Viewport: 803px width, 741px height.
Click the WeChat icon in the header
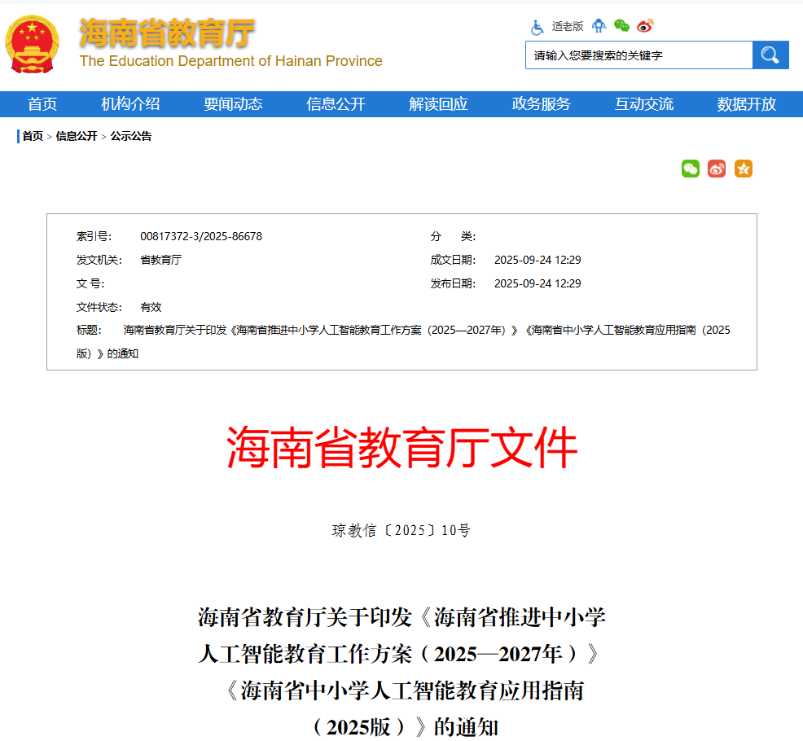point(622,26)
